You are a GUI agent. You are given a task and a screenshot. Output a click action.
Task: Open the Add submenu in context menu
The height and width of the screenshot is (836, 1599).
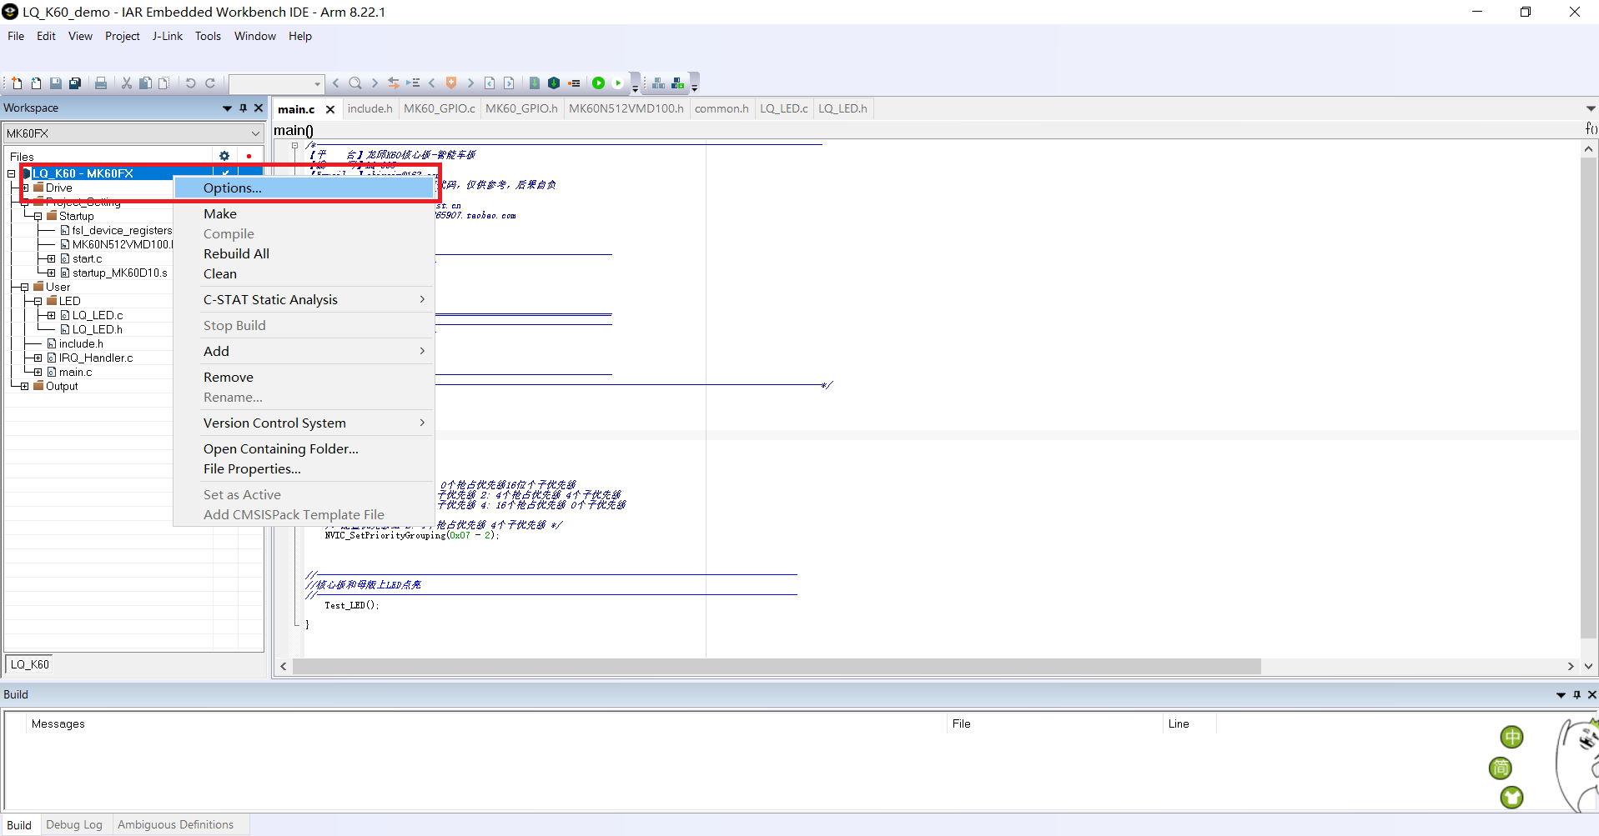[x=304, y=351]
